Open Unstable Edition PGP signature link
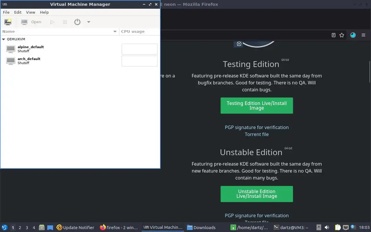This screenshot has width=371, height=232. 257,215
